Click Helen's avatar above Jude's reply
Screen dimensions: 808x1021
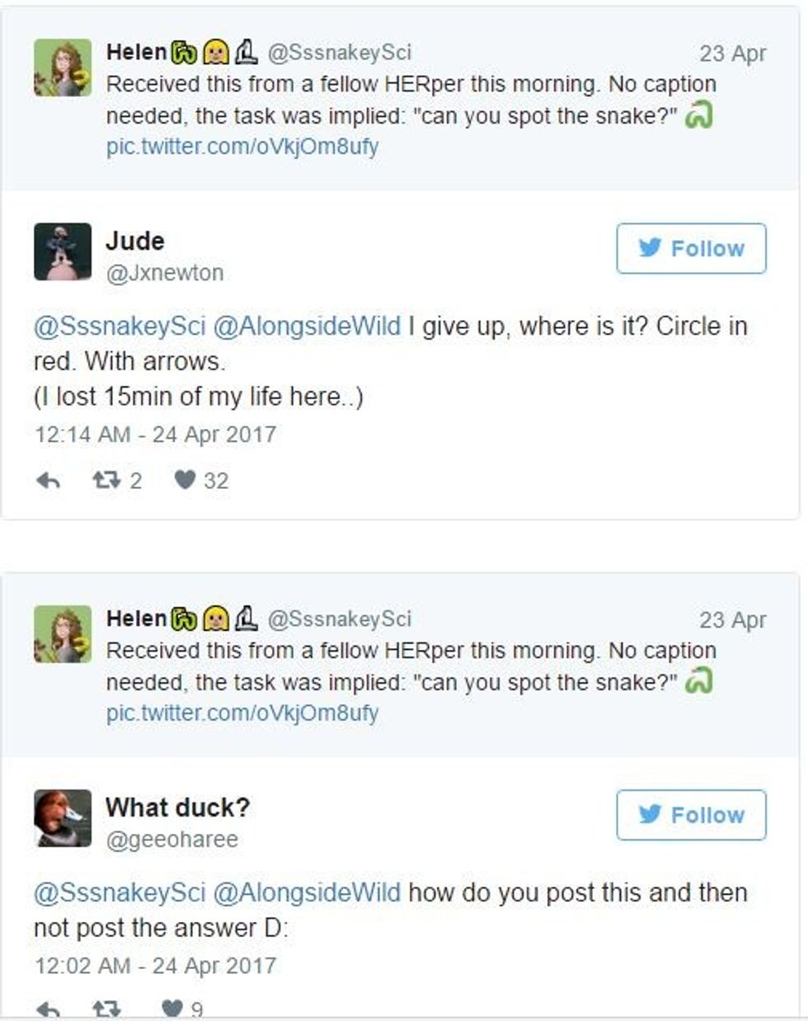pyautogui.click(x=63, y=68)
